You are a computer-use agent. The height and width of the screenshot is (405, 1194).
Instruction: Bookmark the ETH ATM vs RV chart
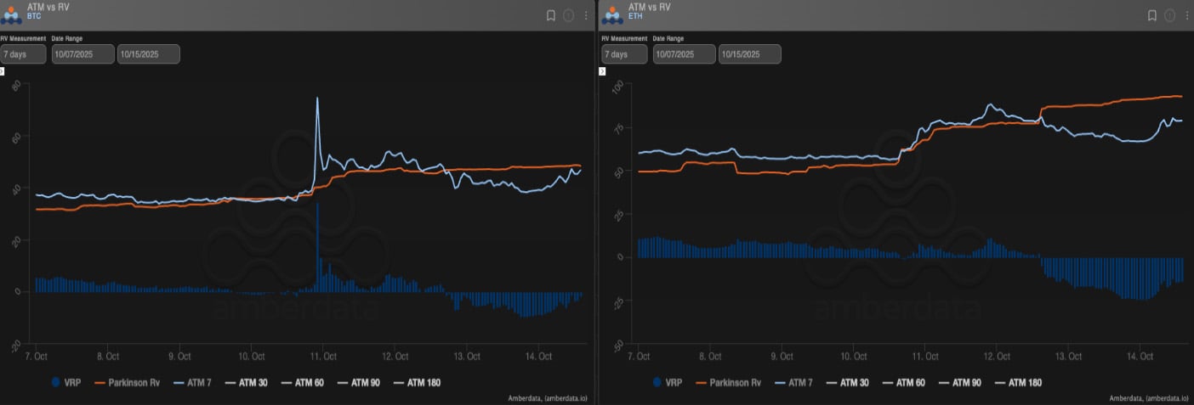pyautogui.click(x=1151, y=15)
